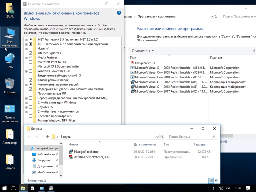Open the Action Center notifications icon
This screenshot has height=192, width=256.
(248, 188)
